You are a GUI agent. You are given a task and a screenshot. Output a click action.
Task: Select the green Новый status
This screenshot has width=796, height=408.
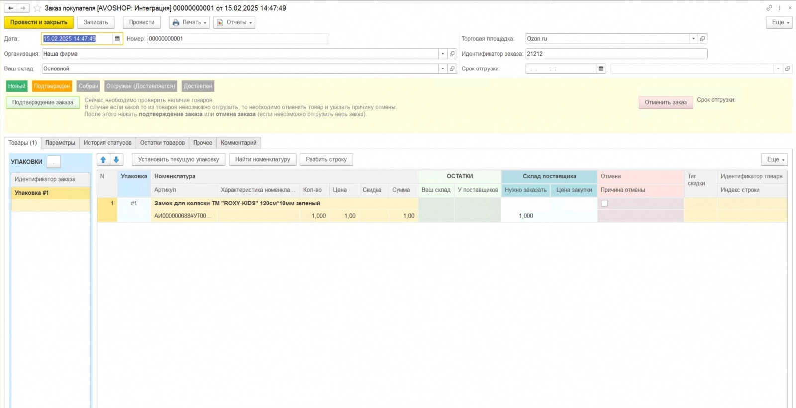pos(17,86)
